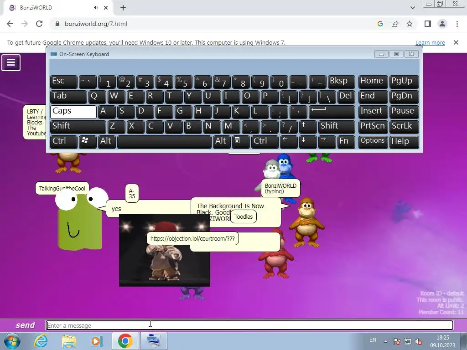
Task: Click the Enter a message field
Action: (x=249, y=325)
